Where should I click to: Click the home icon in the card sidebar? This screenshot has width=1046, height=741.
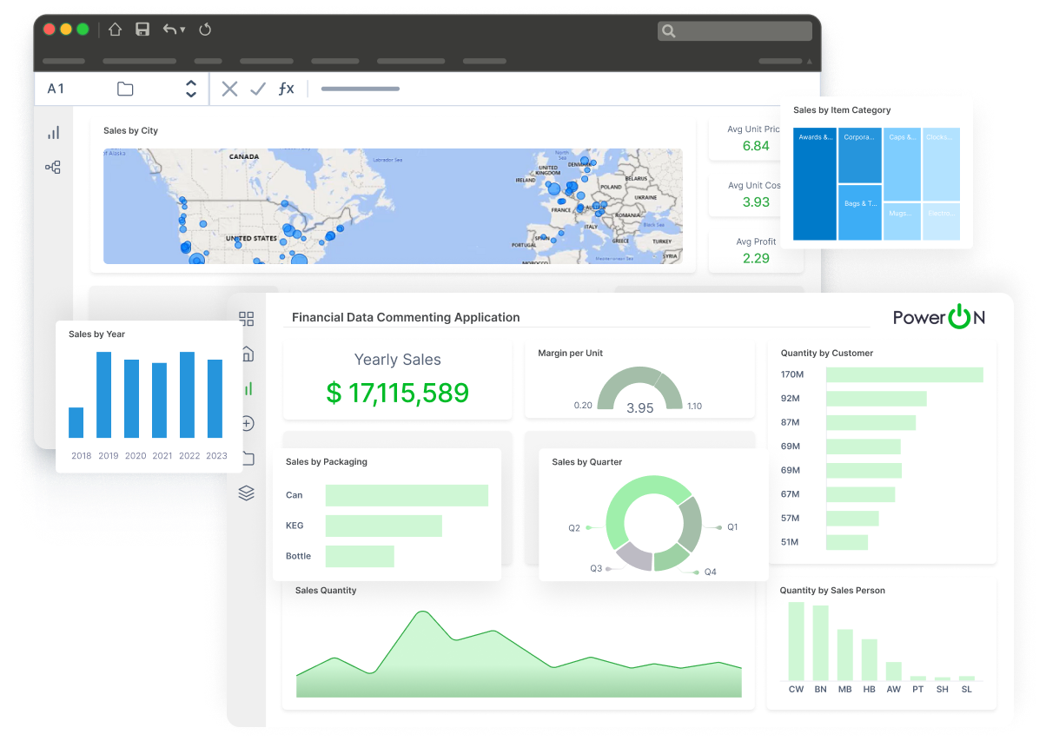pyautogui.click(x=246, y=354)
